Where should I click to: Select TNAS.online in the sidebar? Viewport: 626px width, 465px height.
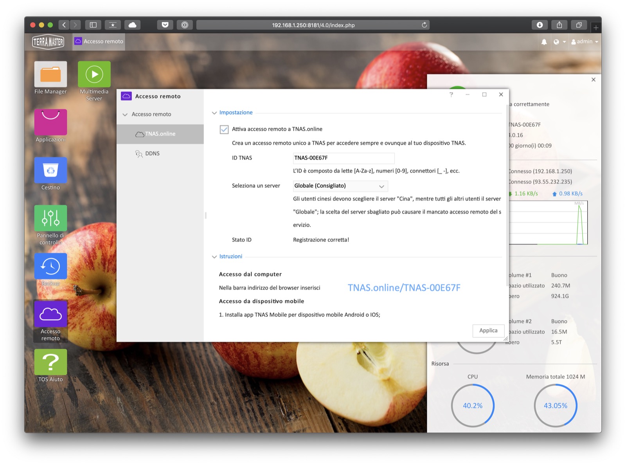[160, 134]
